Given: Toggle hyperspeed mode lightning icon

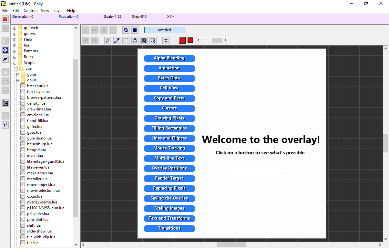Looking at the screenshot, I should tap(5, 59).
